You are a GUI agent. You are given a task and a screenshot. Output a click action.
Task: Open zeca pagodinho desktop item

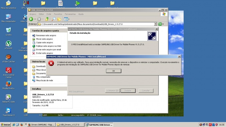click(x=78, y=115)
